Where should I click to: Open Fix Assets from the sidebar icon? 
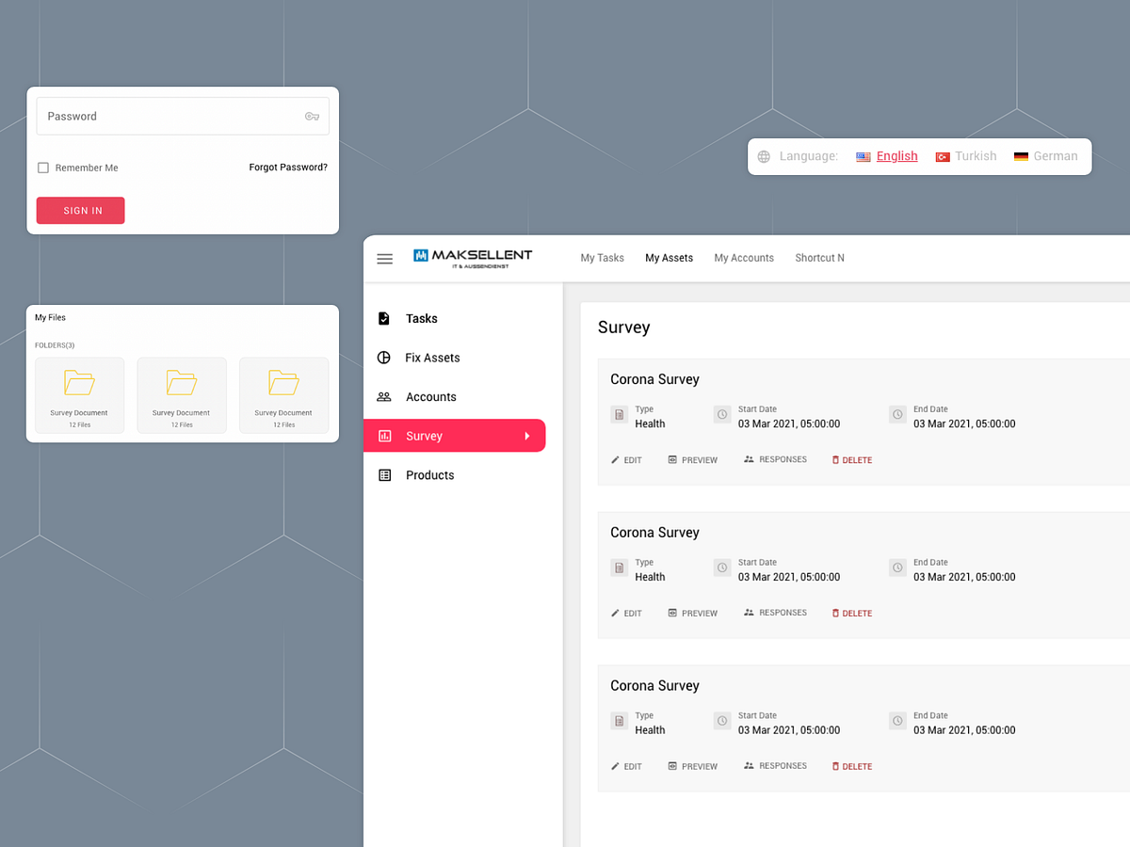pos(384,358)
